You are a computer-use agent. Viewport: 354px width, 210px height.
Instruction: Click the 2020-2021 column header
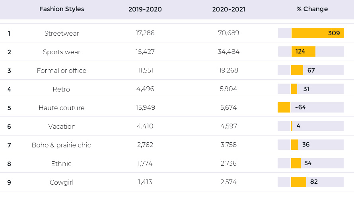coord(229,9)
